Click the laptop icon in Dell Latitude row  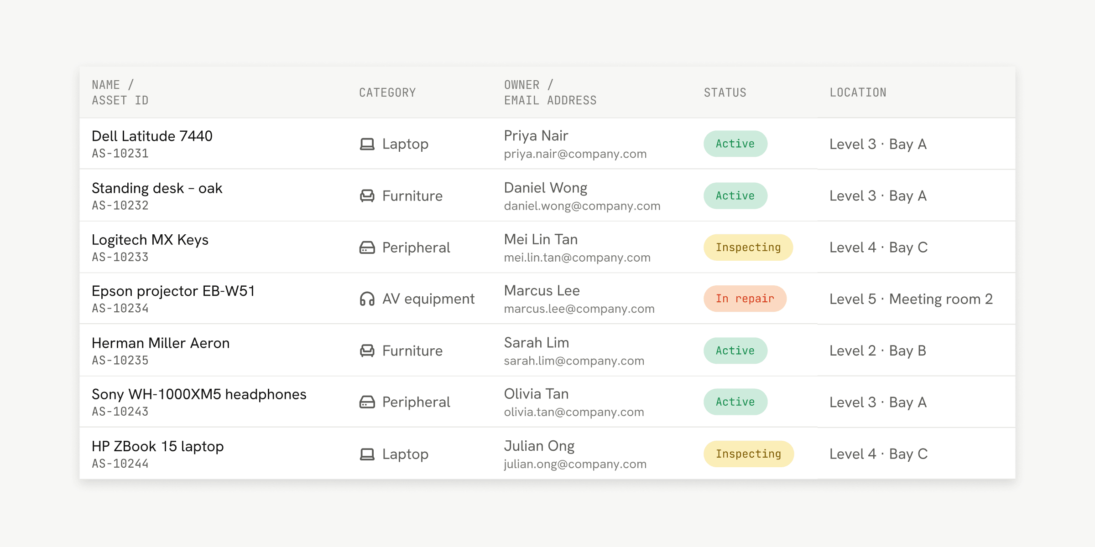tap(367, 144)
